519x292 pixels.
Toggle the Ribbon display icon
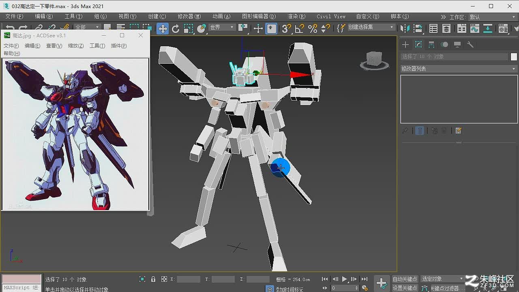click(461, 28)
